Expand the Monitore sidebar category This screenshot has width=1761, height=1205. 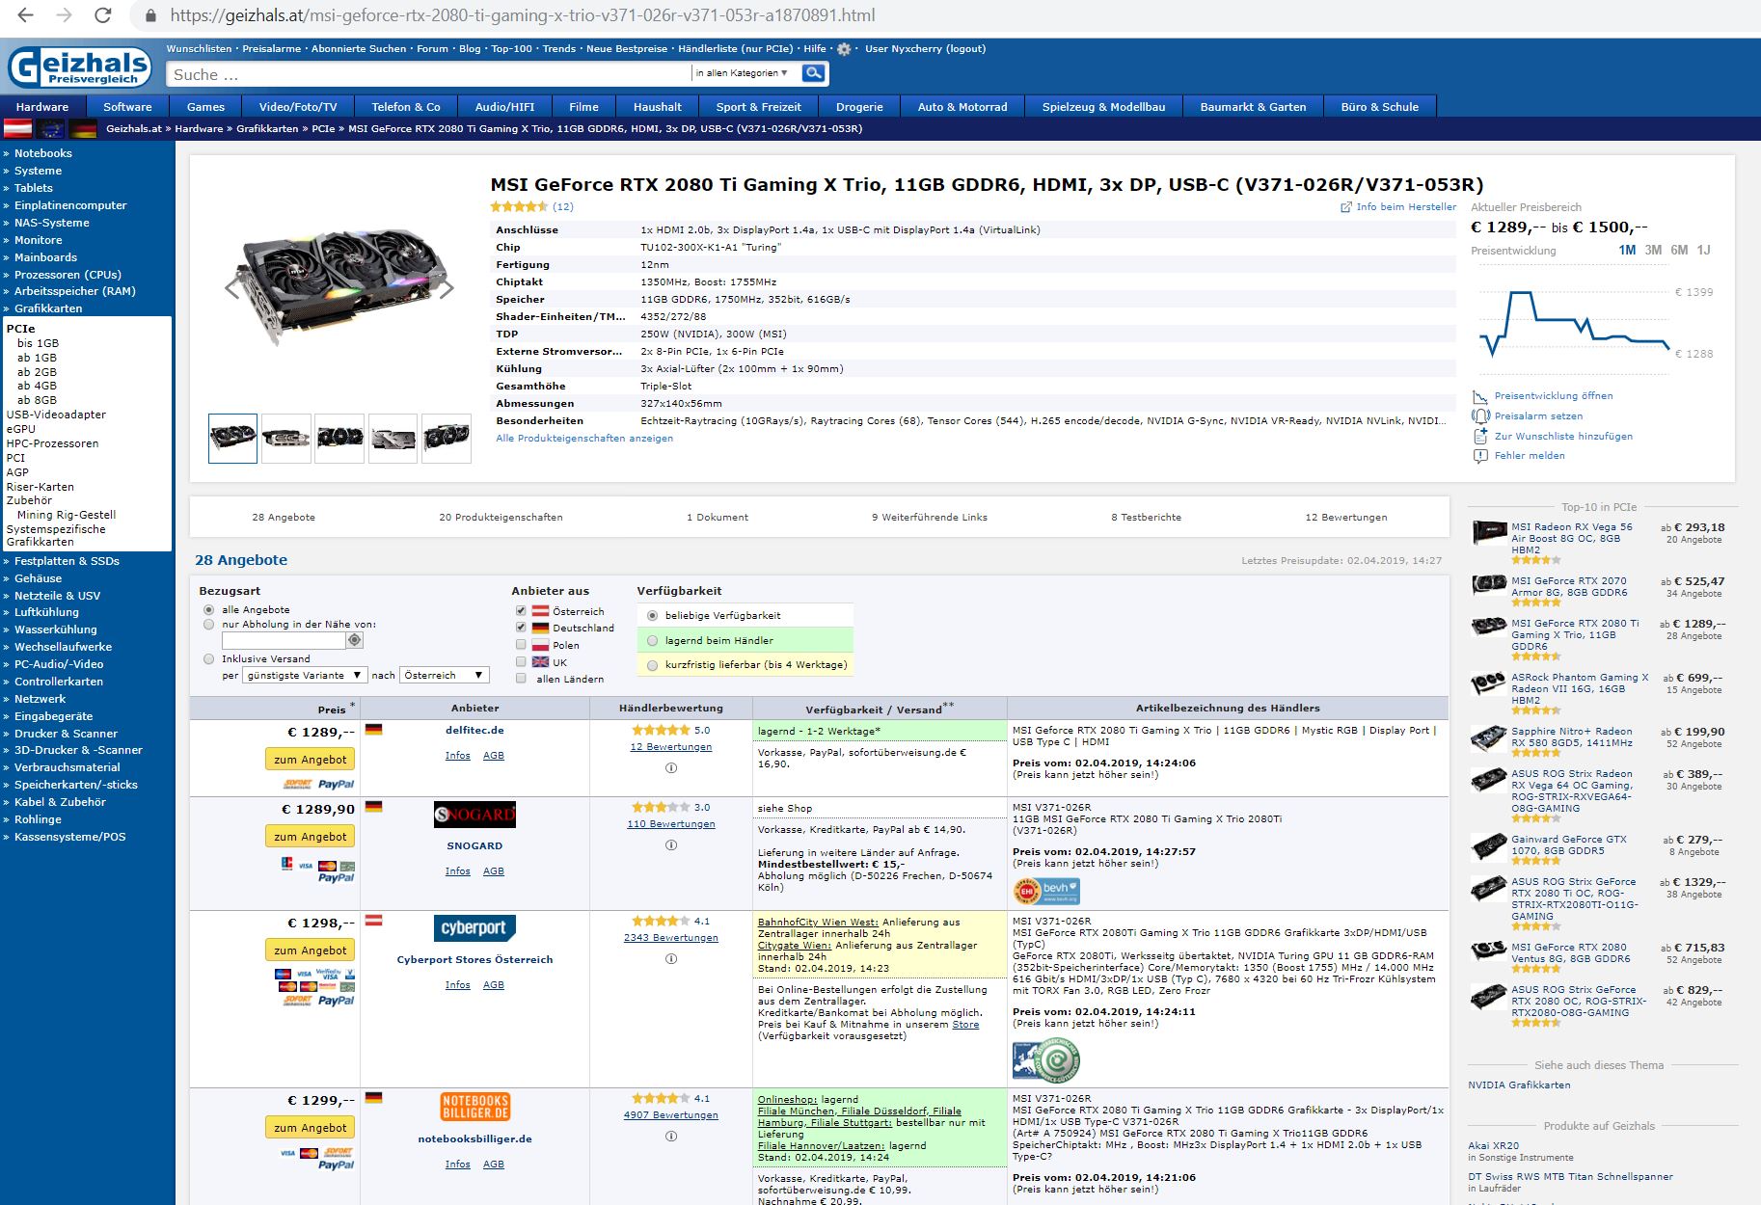pos(38,240)
